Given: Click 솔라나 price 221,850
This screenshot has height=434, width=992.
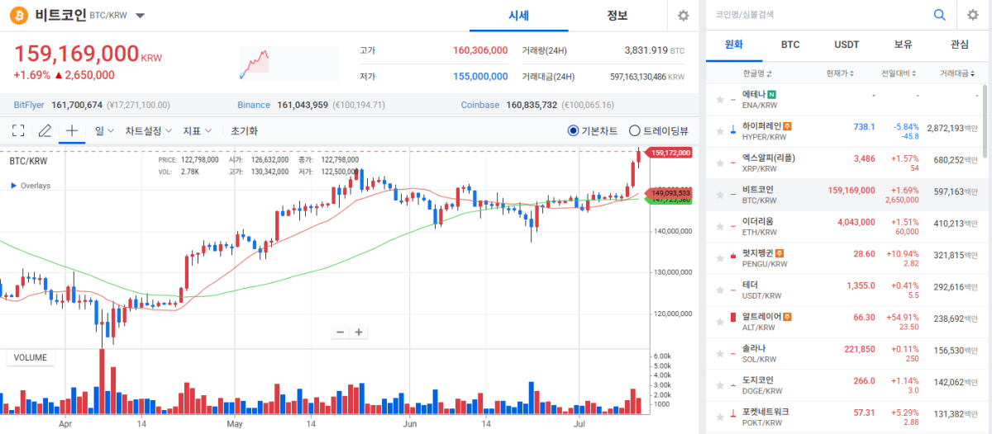Looking at the screenshot, I should pos(860,349).
